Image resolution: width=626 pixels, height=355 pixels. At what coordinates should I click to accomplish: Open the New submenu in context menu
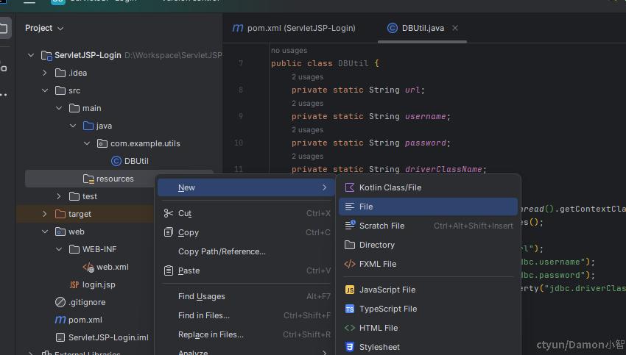tap(246, 187)
